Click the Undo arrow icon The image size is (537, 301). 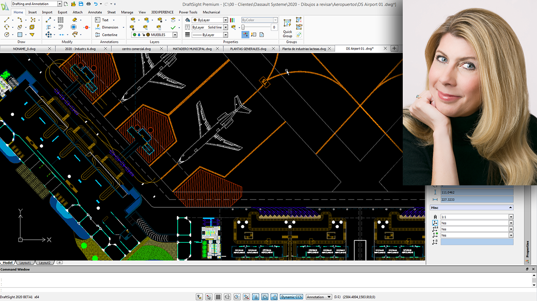click(x=96, y=4)
